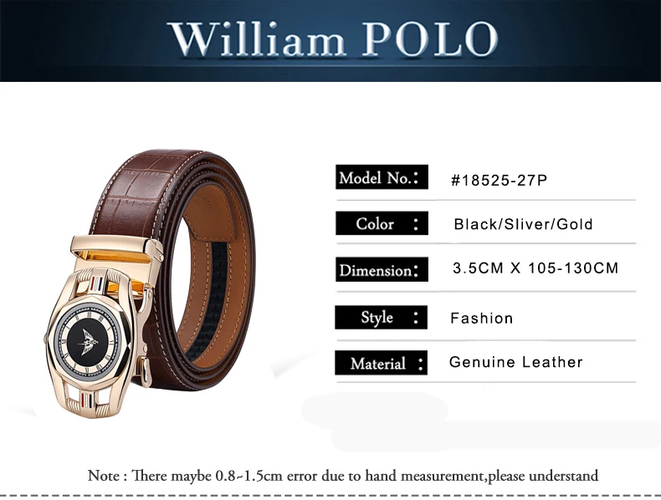
Task: Click the model number #18525-27P text
Action: pyautogui.click(x=500, y=181)
